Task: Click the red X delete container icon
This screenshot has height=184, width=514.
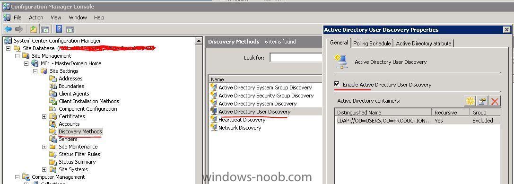Action: coord(495,101)
